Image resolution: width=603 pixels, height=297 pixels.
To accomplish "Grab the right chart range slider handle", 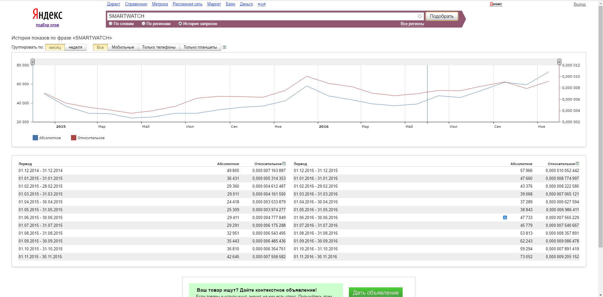I will 559,62.
